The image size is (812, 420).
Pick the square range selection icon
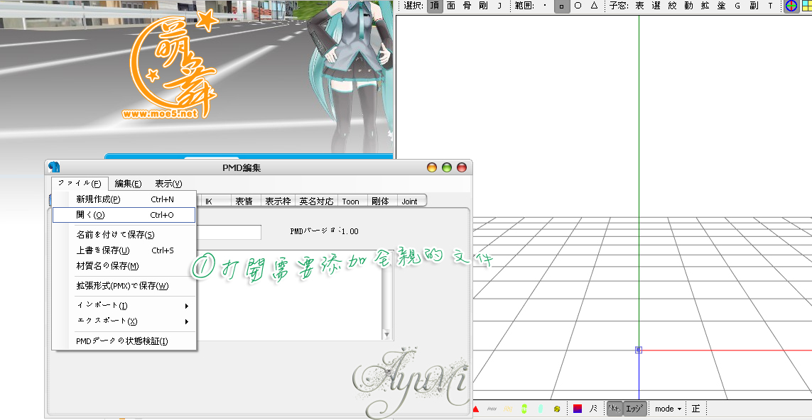tap(562, 6)
